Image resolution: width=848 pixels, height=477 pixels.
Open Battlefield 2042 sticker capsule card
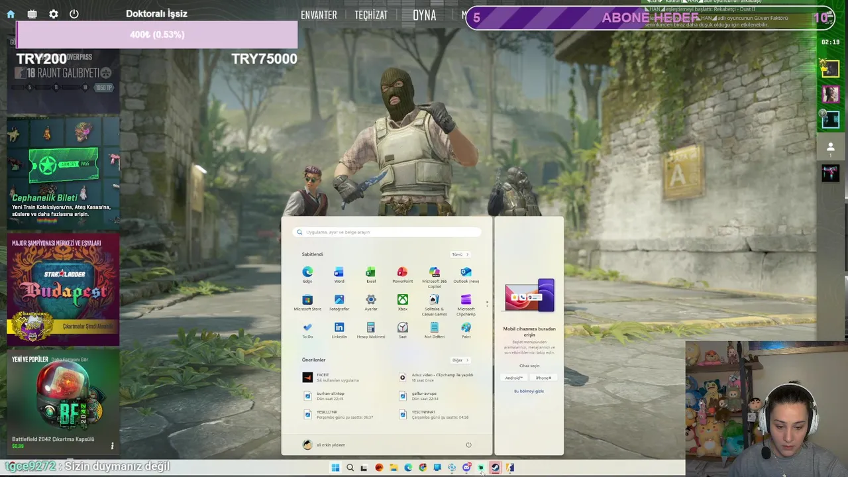tap(63, 402)
